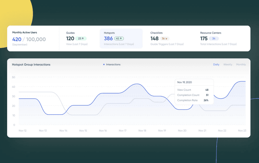Viewport: 259px width, 163px height.
Task: Switch the chart to Weekly view
Action: click(x=228, y=65)
